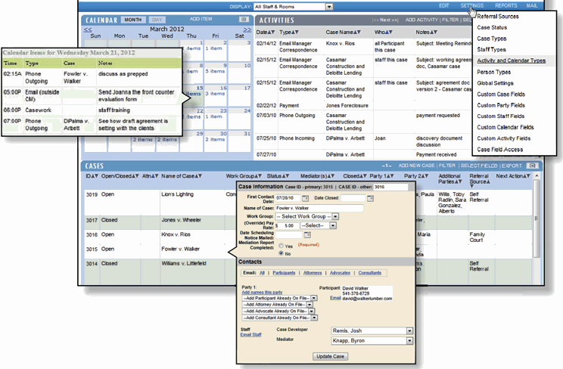Go to previous month in calendar

pos(88,29)
